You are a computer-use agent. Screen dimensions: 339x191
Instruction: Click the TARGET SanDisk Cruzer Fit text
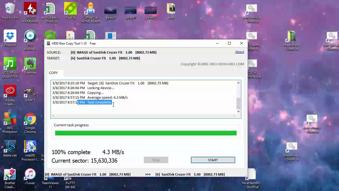(x=105, y=58)
